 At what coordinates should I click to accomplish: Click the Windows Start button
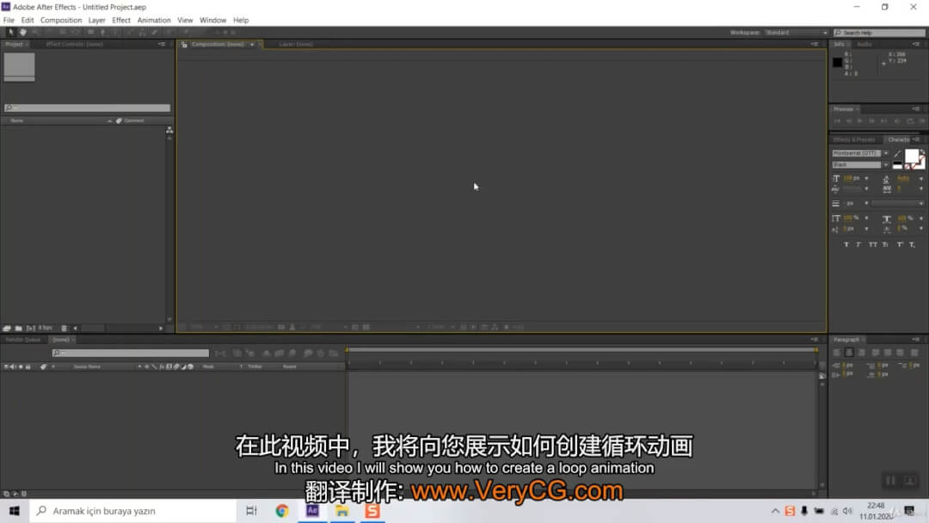[15, 511]
